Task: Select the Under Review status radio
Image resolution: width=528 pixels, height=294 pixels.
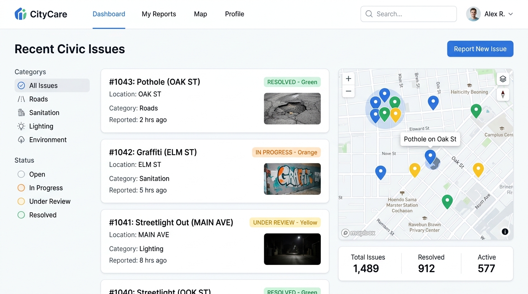Action: (21, 201)
